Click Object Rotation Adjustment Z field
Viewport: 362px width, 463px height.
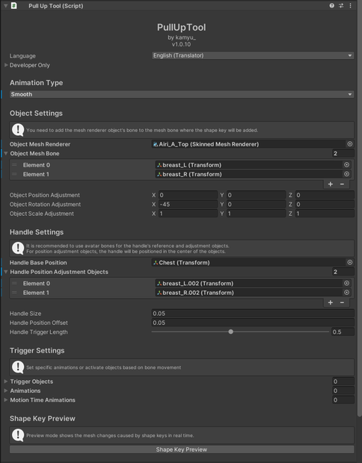[325, 205]
